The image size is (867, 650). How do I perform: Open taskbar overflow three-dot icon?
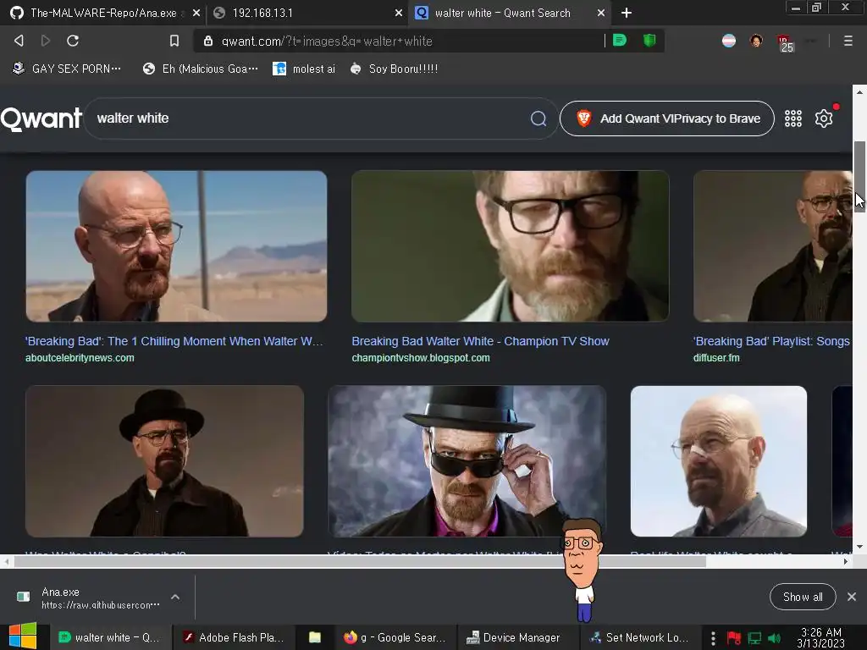point(713,638)
